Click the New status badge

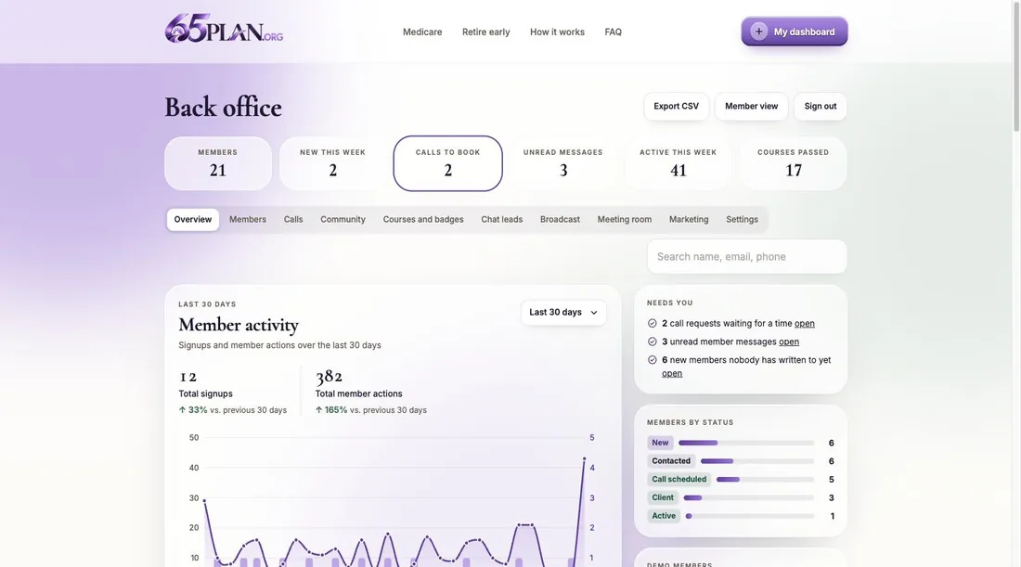tap(660, 443)
